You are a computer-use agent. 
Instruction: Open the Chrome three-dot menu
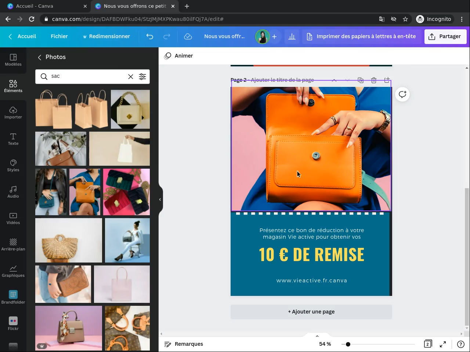462,19
